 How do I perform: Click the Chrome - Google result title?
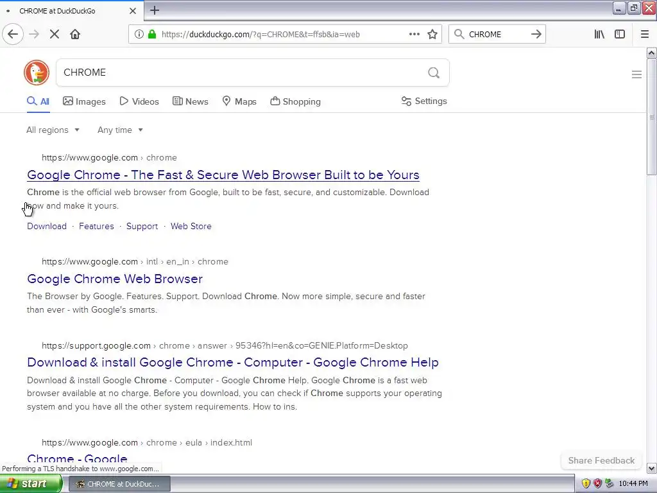[77, 458]
